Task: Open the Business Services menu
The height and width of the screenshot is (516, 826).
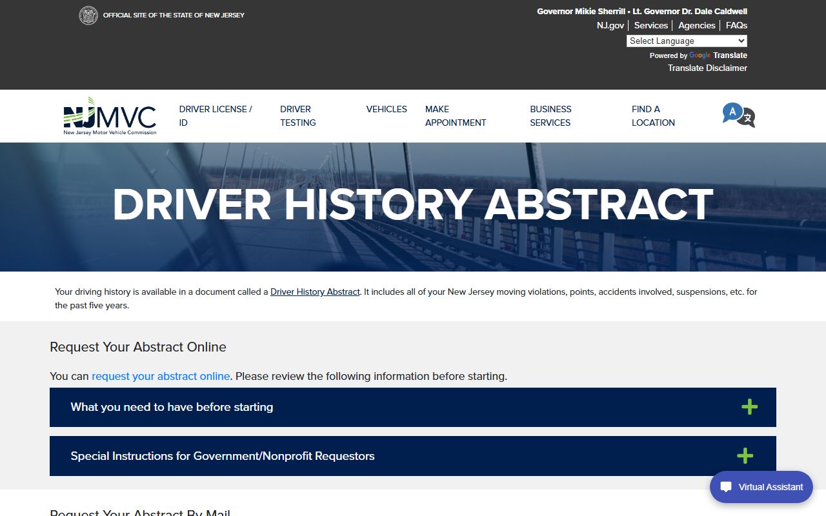Action: pos(550,116)
